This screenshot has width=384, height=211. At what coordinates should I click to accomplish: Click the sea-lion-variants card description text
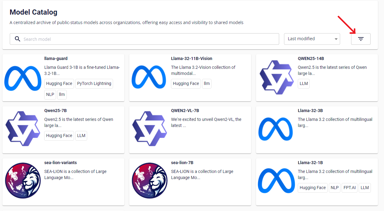[76, 174]
